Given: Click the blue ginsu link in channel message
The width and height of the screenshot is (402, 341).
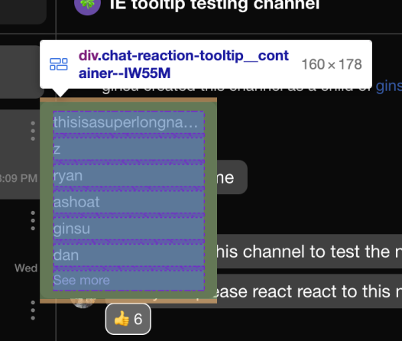Looking at the screenshot, I should click(x=389, y=86).
